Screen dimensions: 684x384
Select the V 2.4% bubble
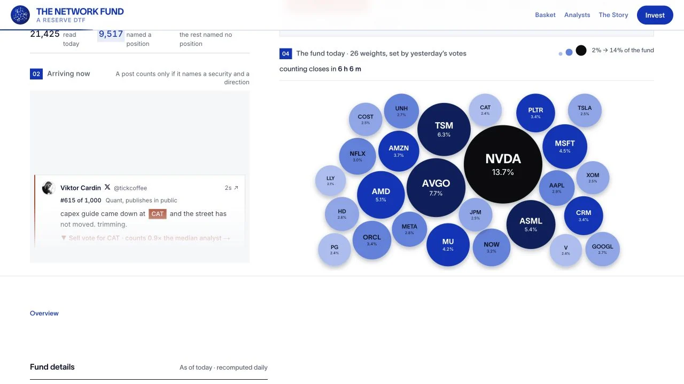(566, 250)
